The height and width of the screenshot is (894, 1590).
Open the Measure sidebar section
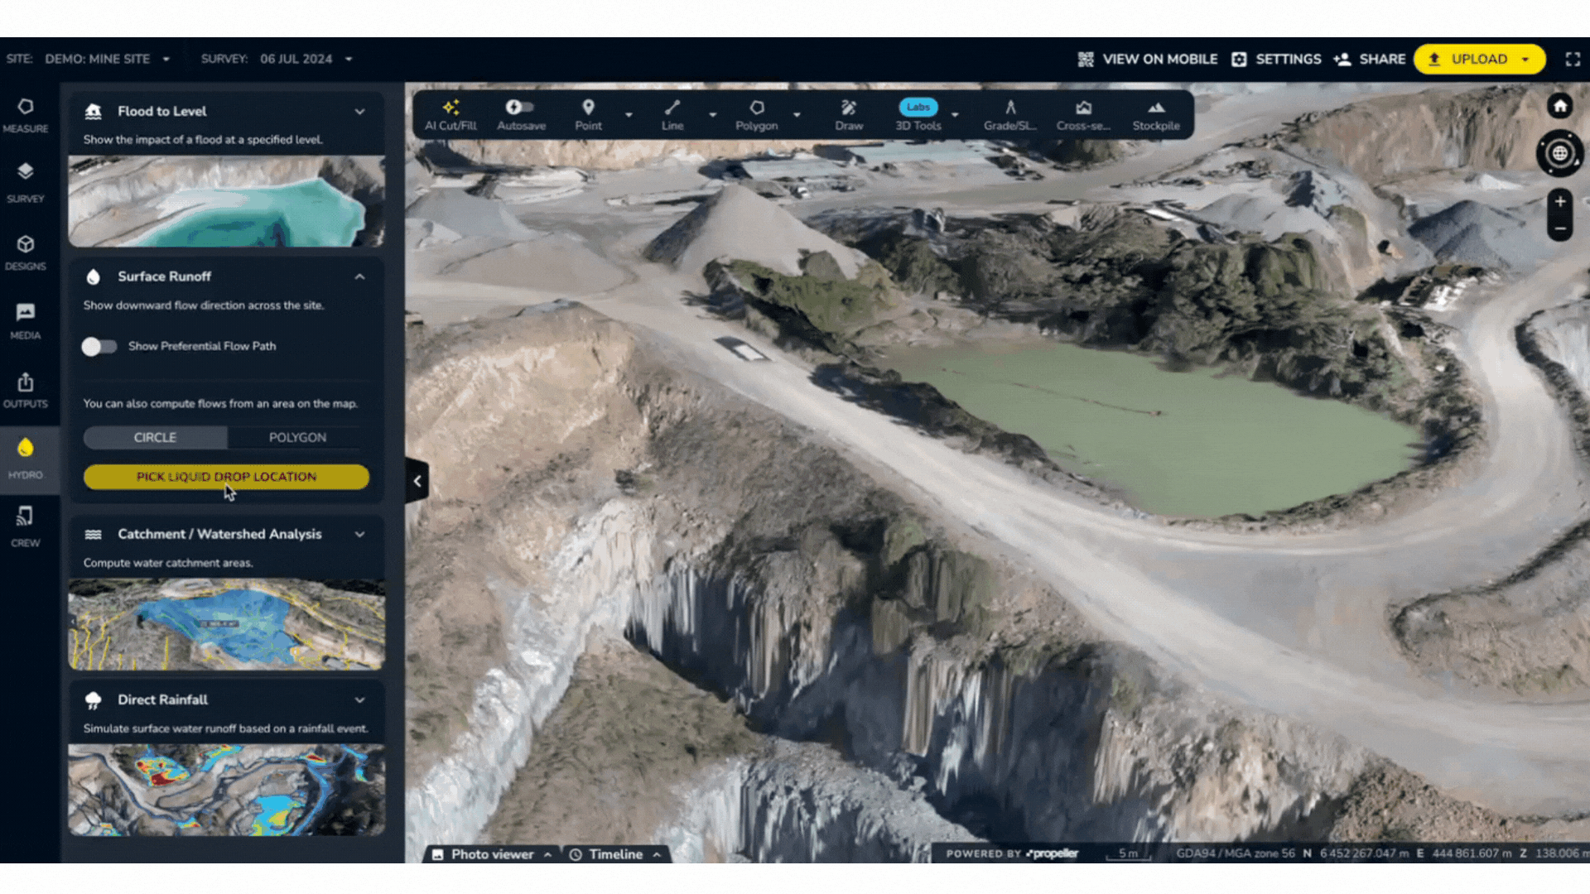point(26,116)
